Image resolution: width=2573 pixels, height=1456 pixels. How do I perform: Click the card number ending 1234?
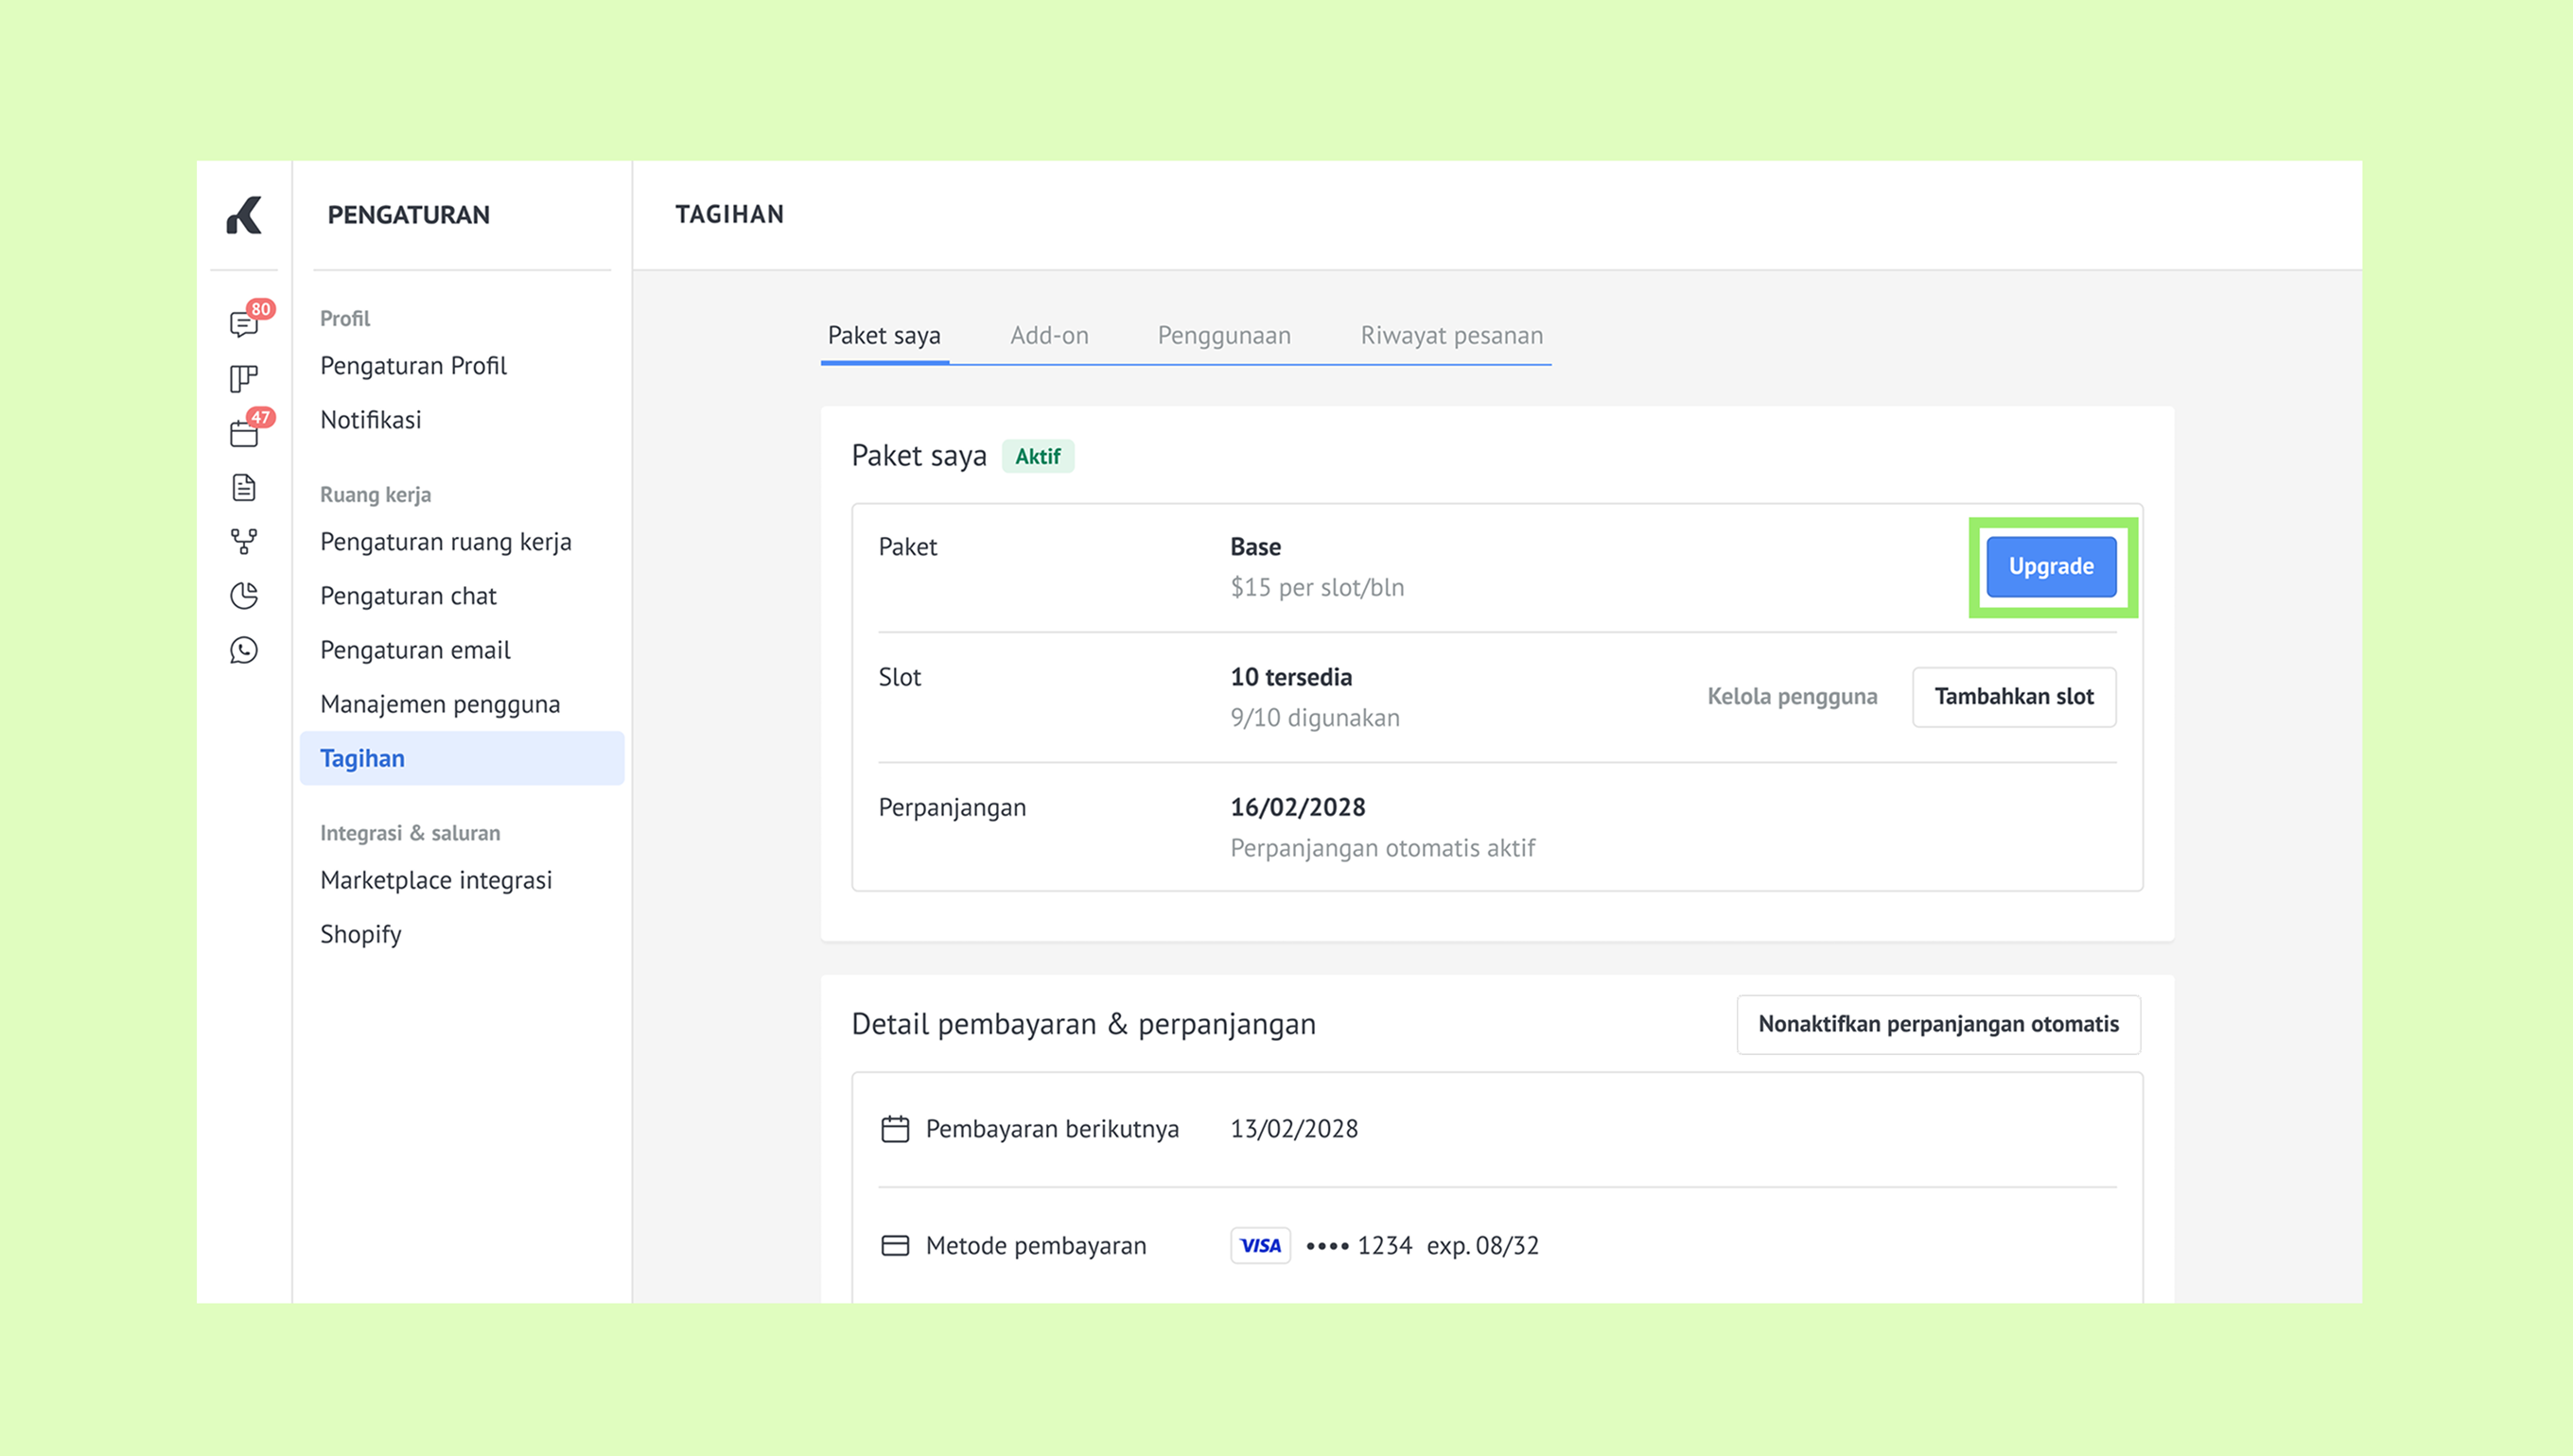tap(1359, 1246)
